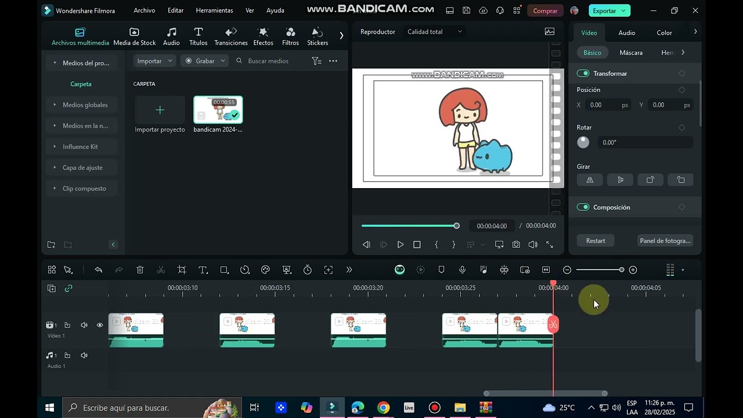
Task: Select the timeline text tool
Action: [203, 270]
